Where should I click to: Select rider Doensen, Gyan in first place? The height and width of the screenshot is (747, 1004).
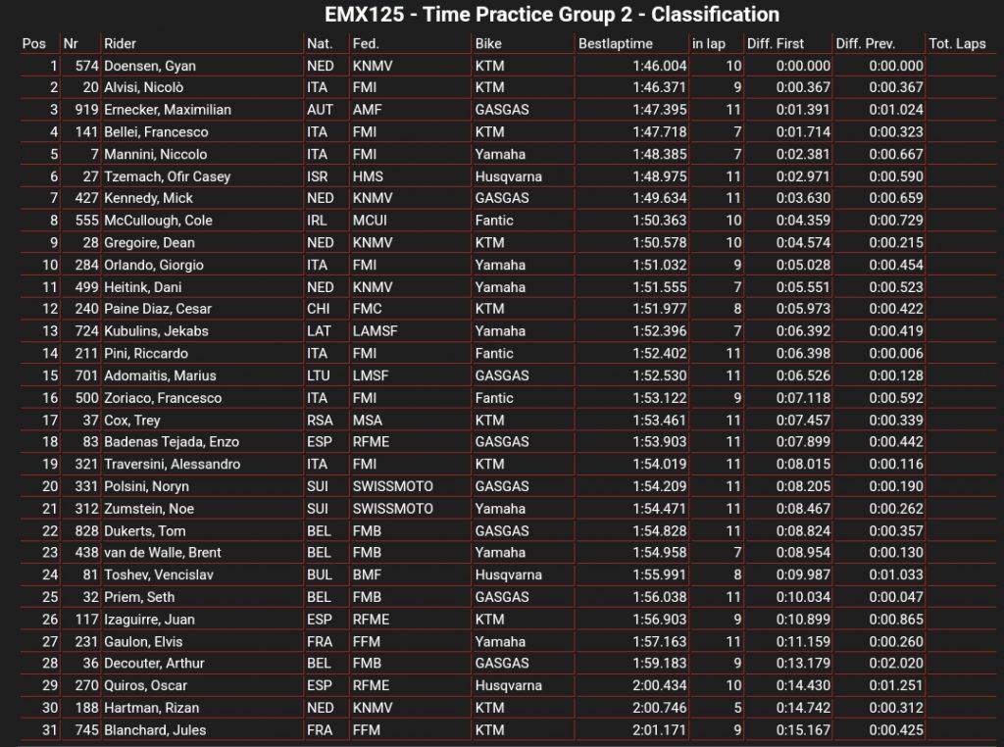(x=149, y=66)
